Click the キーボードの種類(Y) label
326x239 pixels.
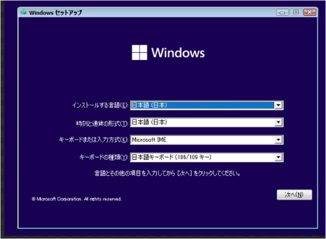104,157
